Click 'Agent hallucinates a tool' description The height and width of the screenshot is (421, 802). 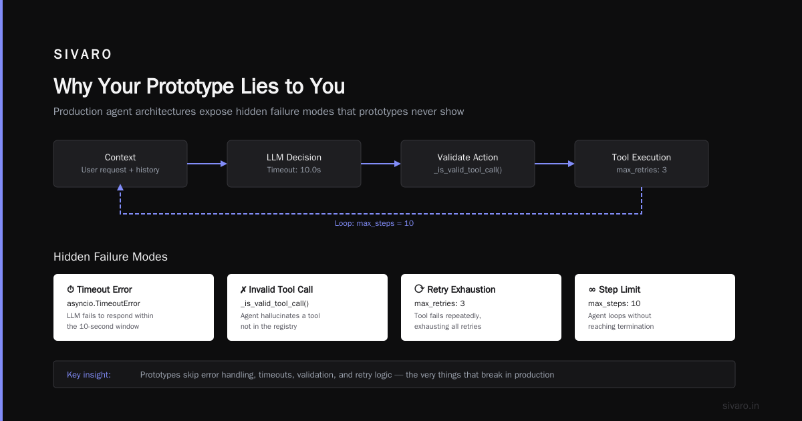pyautogui.click(x=280, y=315)
